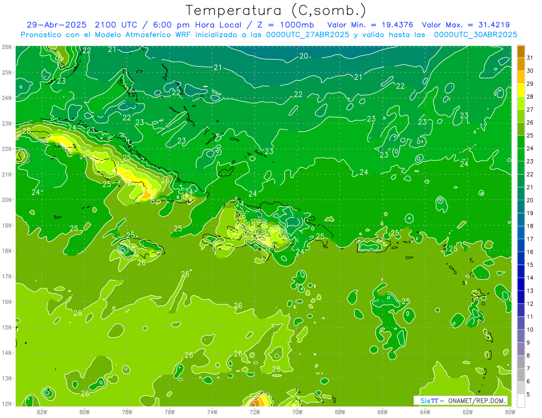Click the 80W longitude axis label
The width and height of the screenshot is (542, 418).
pyautogui.click(x=84, y=411)
